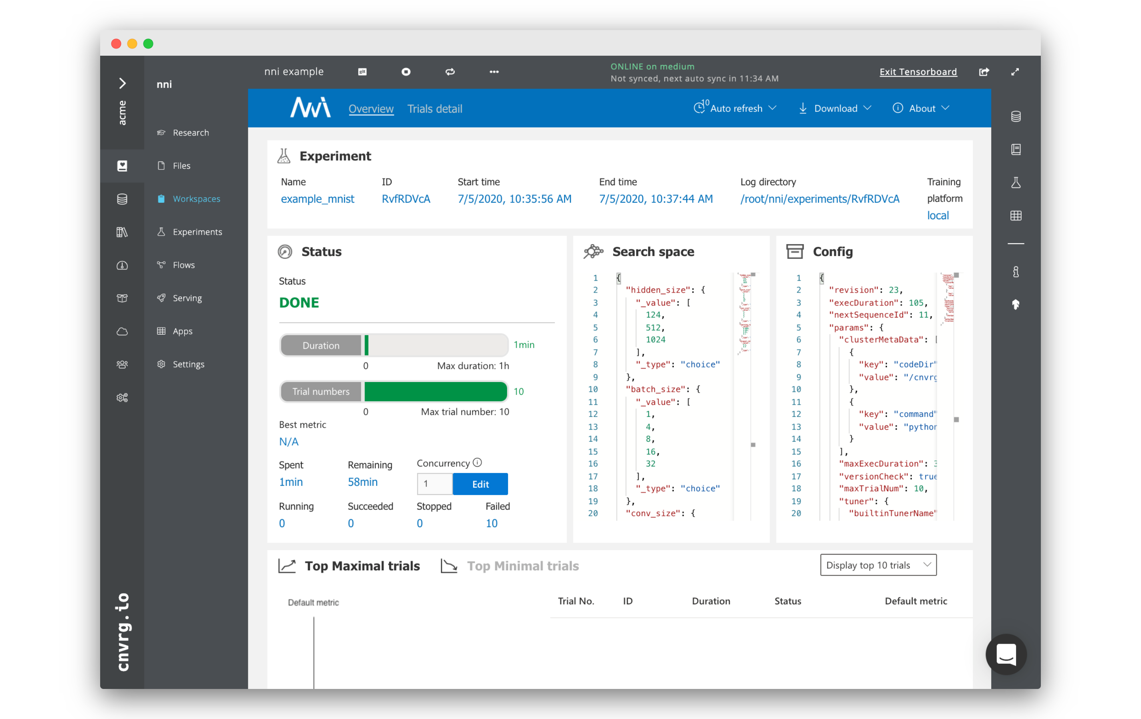Stop the workspace with the stop icon
The image size is (1141, 719).
(406, 72)
